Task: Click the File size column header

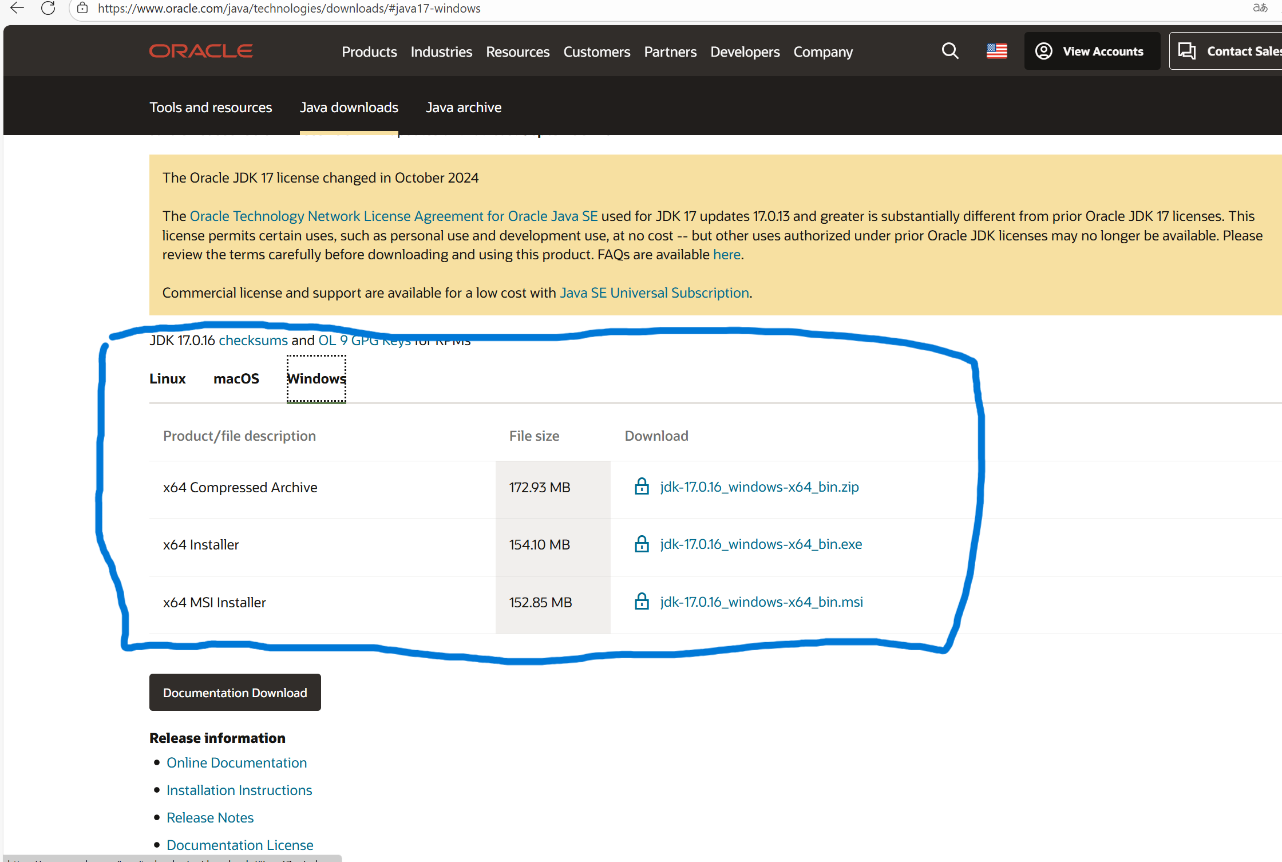Action: (x=534, y=436)
